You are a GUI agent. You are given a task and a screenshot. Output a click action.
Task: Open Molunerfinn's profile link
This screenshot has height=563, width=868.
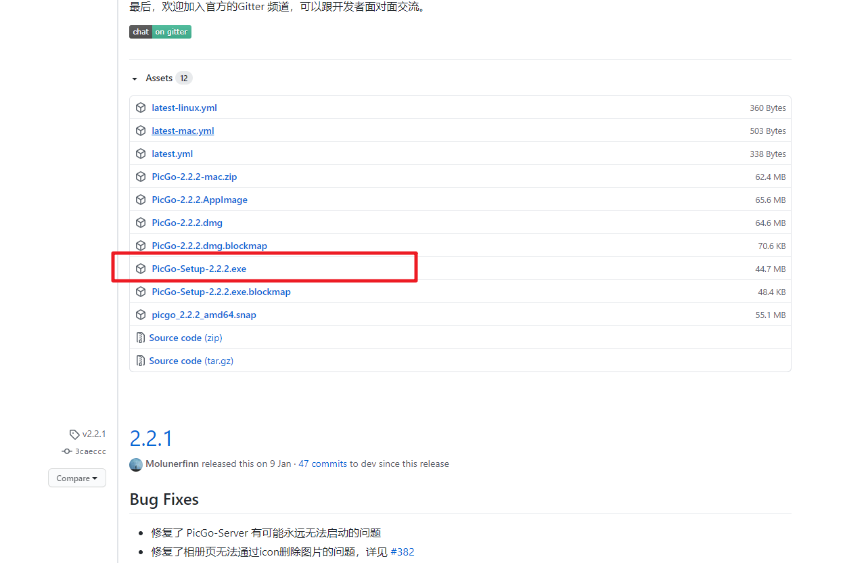point(173,464)
